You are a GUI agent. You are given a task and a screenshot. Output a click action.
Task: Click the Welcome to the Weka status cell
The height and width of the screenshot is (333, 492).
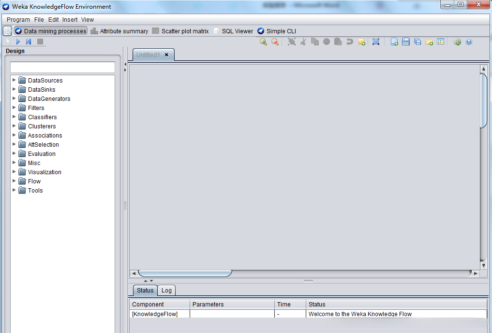[397, 314]
